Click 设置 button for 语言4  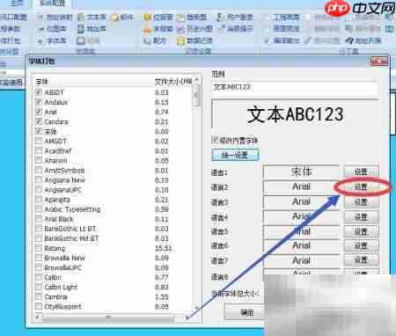pos(361,216)
